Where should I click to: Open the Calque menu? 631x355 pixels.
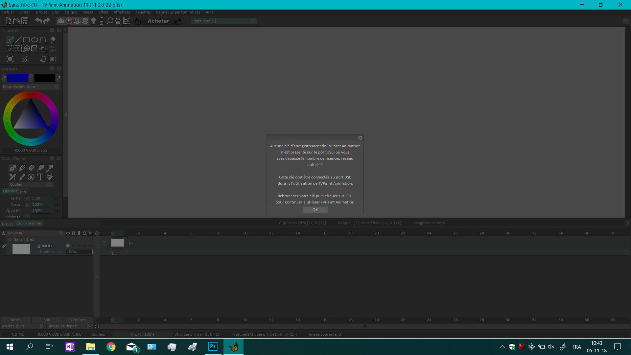[x=71, y=12]
